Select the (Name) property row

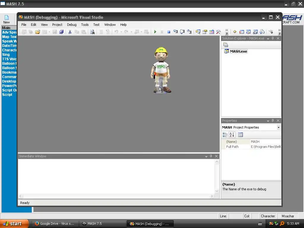[251, 142]
